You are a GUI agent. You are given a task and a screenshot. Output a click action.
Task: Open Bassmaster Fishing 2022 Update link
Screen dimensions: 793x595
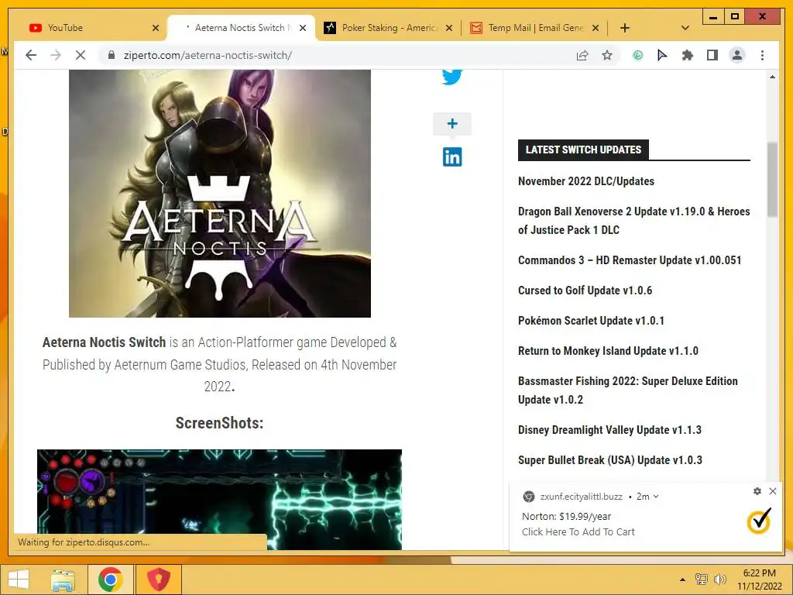pos(627,390)
